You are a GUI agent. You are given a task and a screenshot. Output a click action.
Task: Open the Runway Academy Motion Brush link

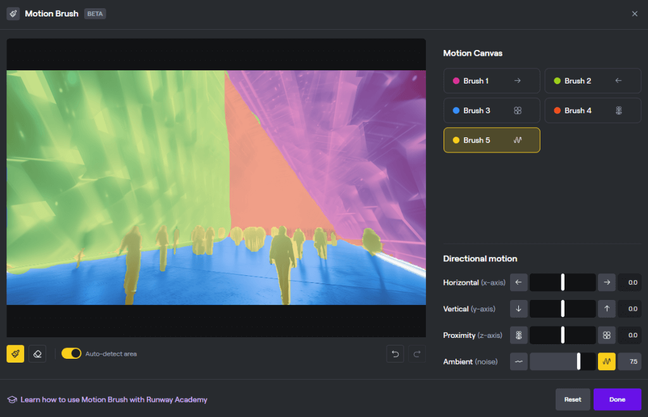point(114,400)
